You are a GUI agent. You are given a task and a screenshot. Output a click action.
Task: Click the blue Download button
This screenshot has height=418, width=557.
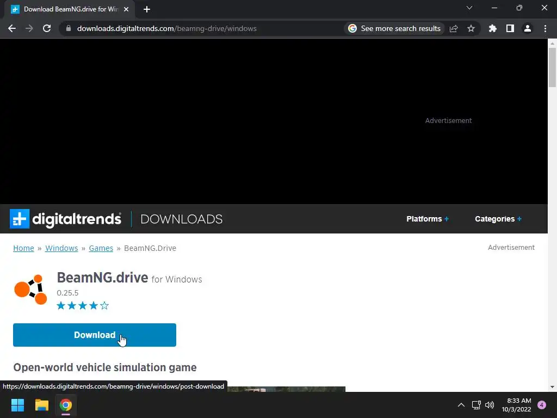[x=95, y=335]
